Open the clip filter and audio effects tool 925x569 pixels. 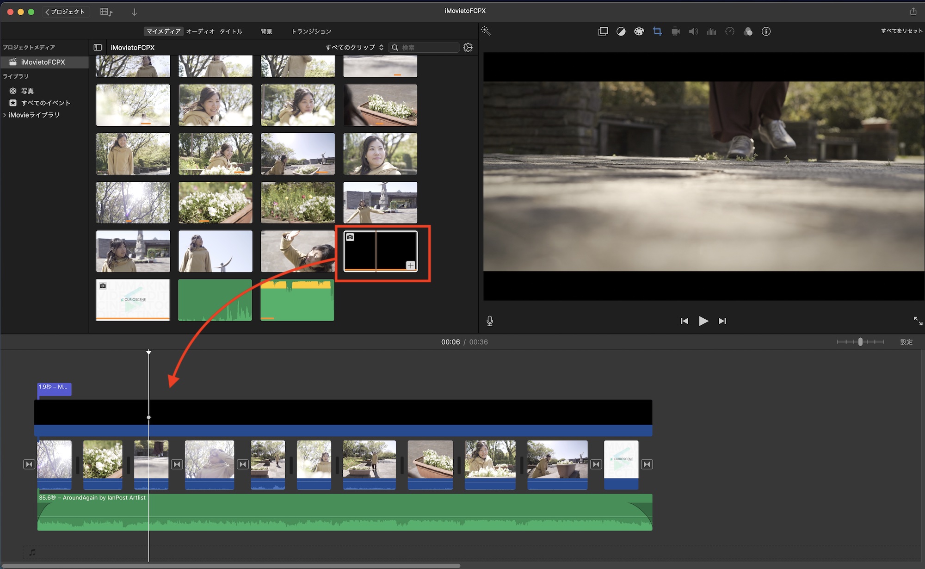click(748, 31)
